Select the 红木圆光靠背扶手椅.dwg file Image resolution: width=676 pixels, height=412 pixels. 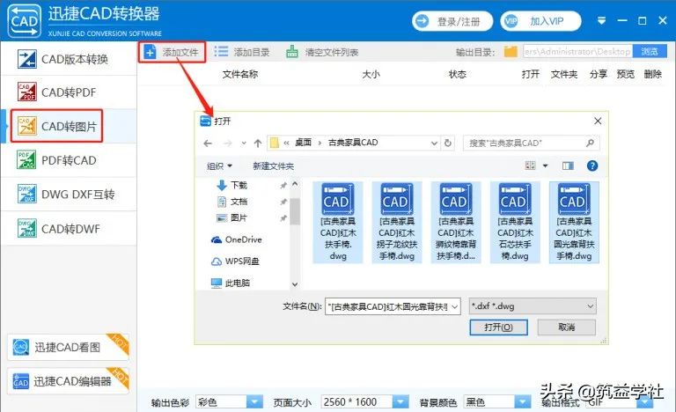pyautogui.click(x=574, y=222)
